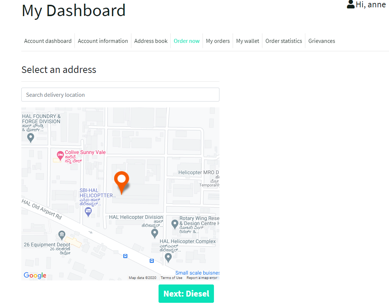Click the 26 Equipment Depot museum pin
Viewport: 389px width, 305px height.
62,235
